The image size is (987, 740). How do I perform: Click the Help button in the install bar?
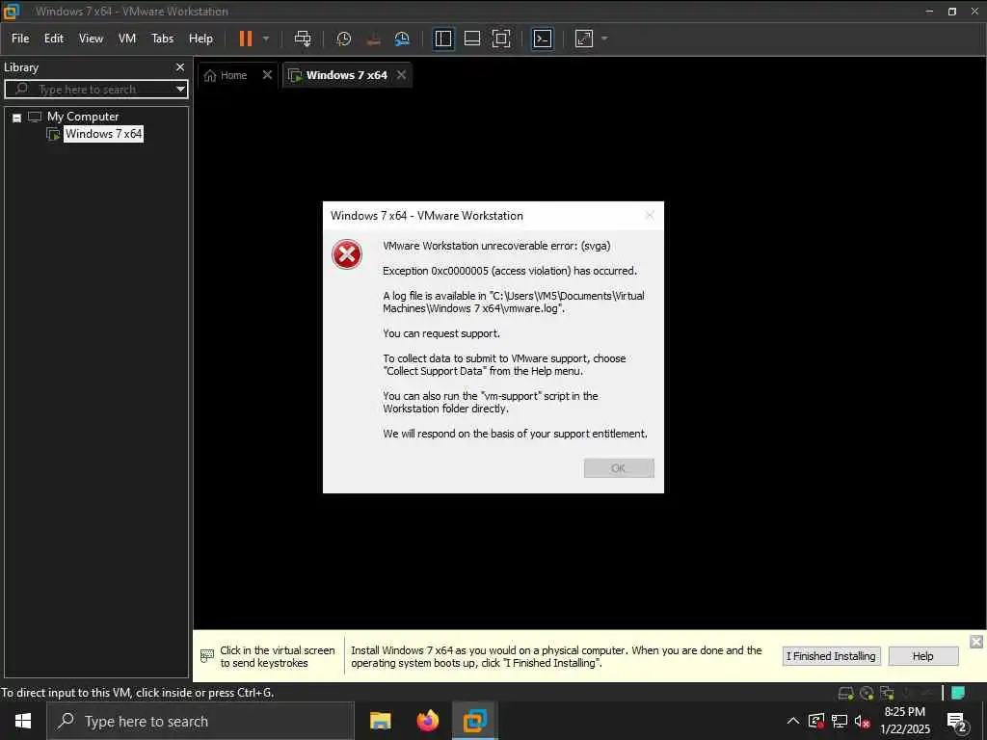click(x=922, y=656)
